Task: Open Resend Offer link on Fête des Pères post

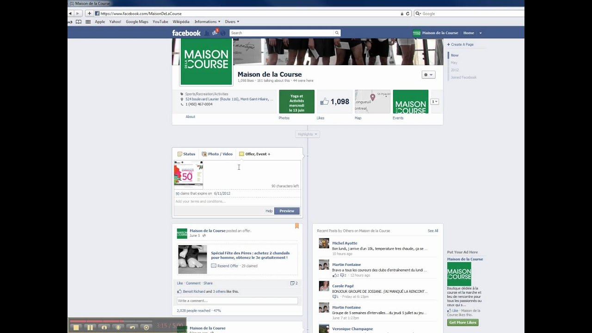Action: pos(228,266)
